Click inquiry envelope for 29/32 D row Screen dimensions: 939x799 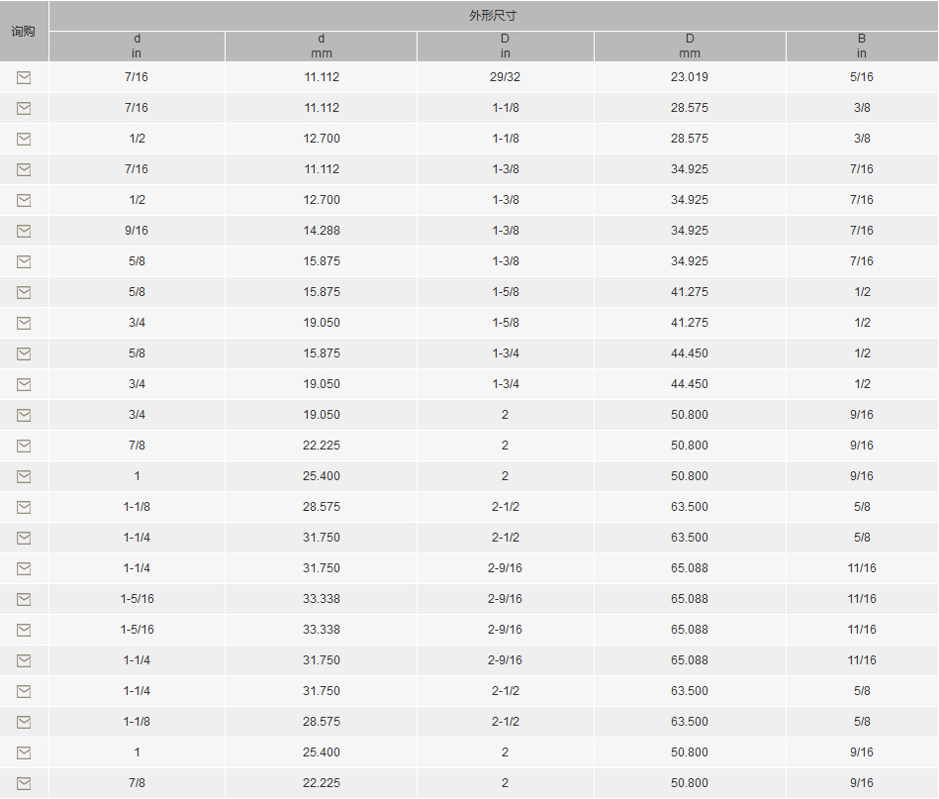(24, 77)
